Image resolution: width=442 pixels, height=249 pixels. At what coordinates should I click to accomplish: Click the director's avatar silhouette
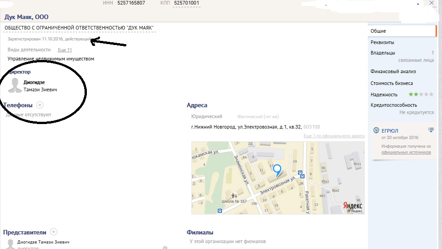[15, 86]
